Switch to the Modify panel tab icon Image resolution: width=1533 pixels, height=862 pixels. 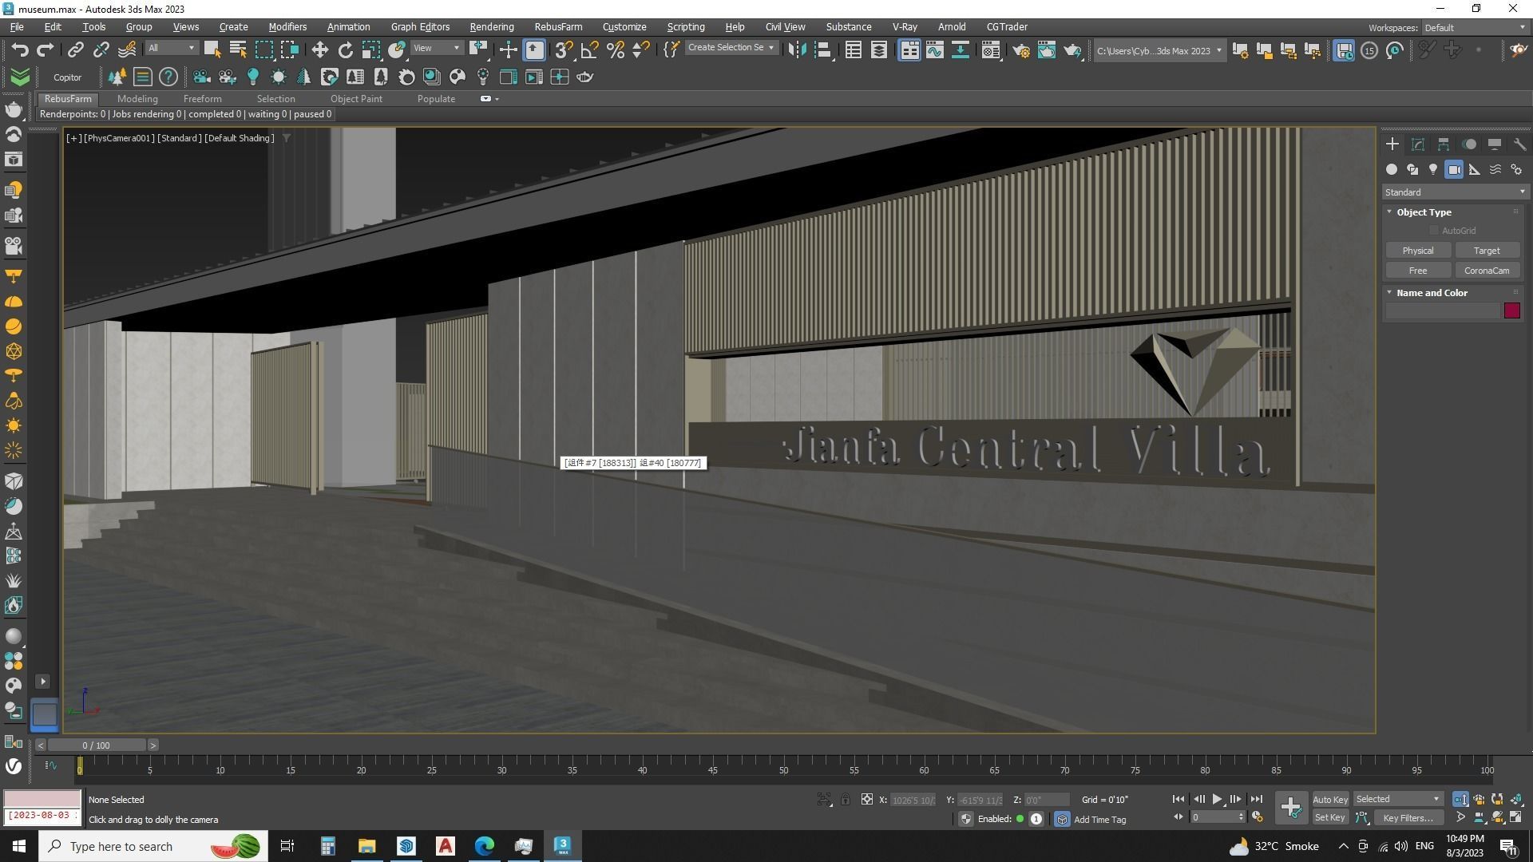pos(1418,144)
